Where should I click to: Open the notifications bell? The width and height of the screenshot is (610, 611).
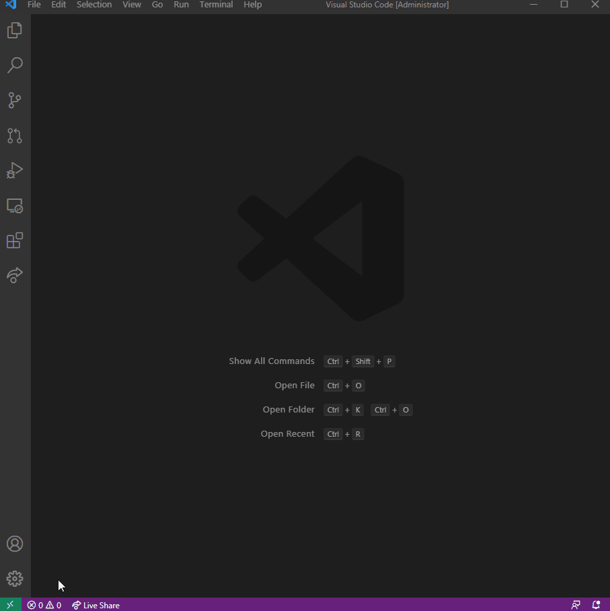[x=596, y=604]
